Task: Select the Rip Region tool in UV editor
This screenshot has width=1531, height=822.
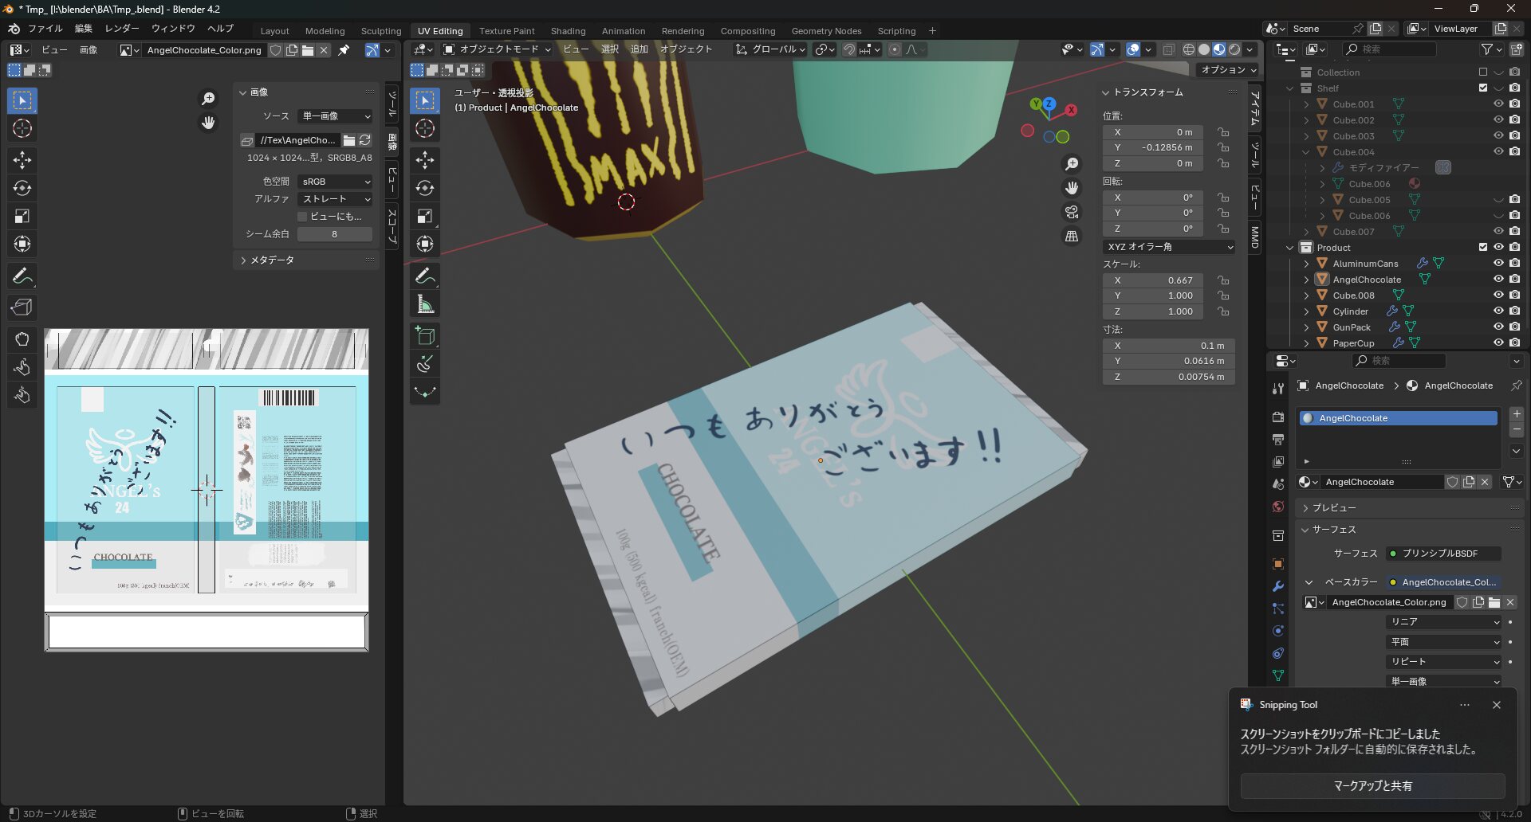Action: [22, 307]
